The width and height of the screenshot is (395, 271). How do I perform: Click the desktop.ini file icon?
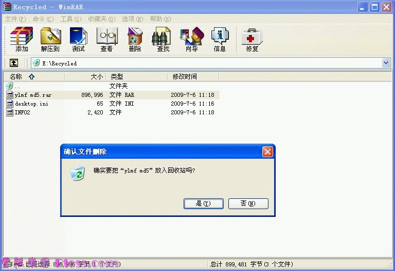pos(10,104)
